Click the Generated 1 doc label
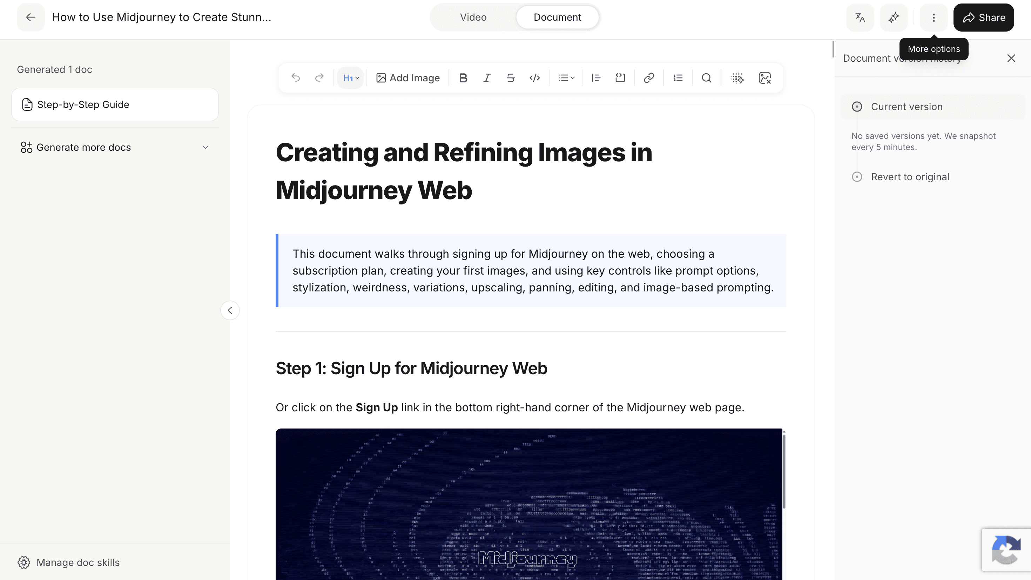The image size is (1031, 580). click(x=54, y=70)
